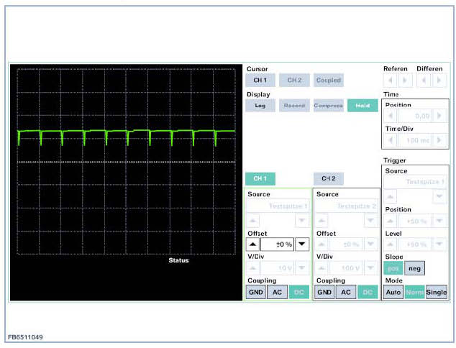Switch to the CH 2 channel tab
Image resolution: width=456 pixels, height=348 pixels.
(x=329, y=178)
